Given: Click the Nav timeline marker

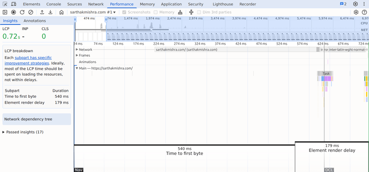Looking at the screenshot, I should (x=78, y=170).
